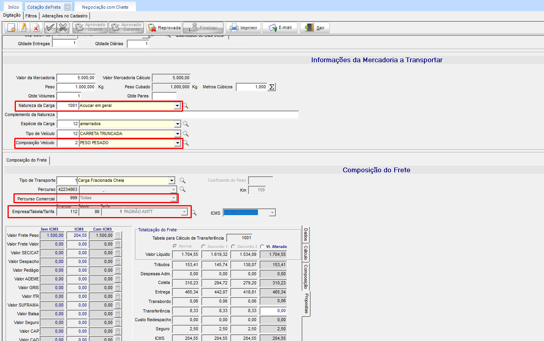
Task: Click the E-mail button
Action: (280, 28)
